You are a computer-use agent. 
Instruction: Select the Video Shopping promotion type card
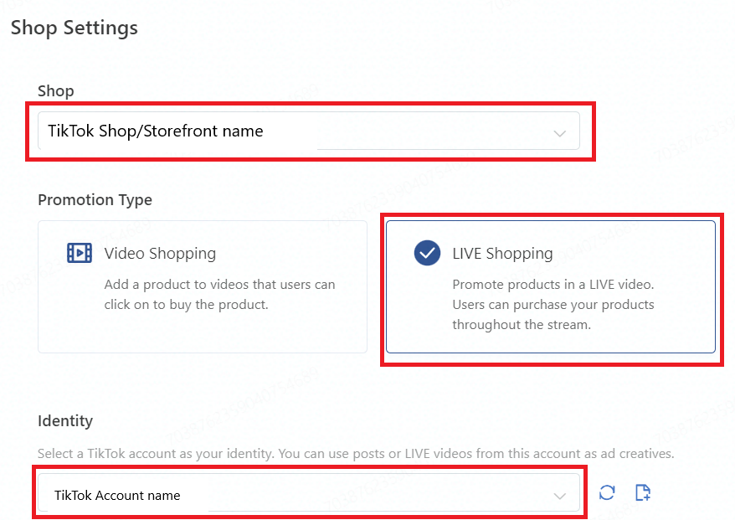[x=203, y=286]
